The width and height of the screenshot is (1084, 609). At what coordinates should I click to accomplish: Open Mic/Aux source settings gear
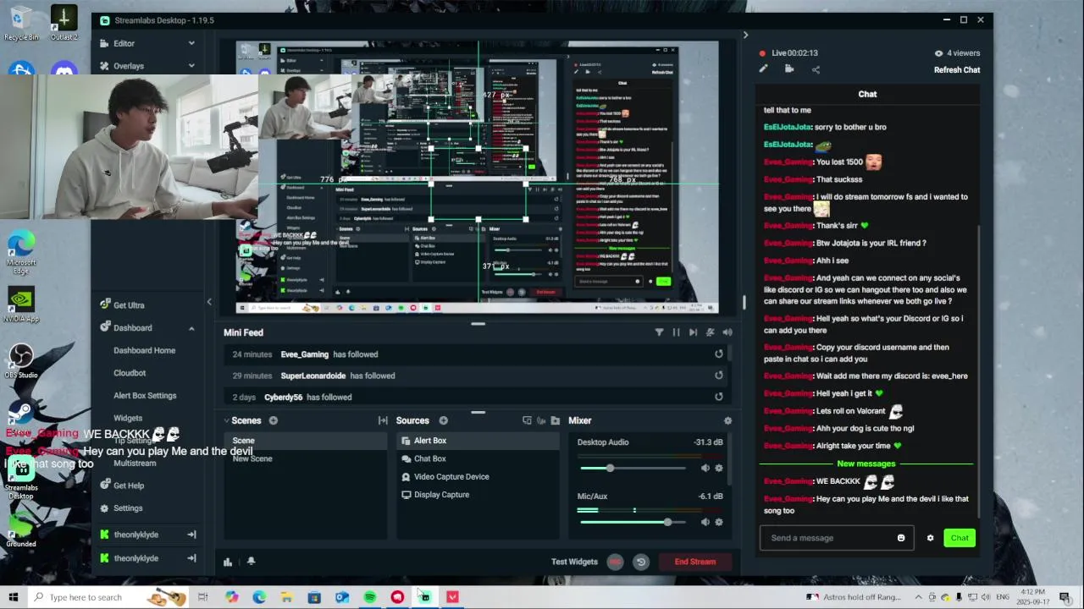tap(719, 522)
